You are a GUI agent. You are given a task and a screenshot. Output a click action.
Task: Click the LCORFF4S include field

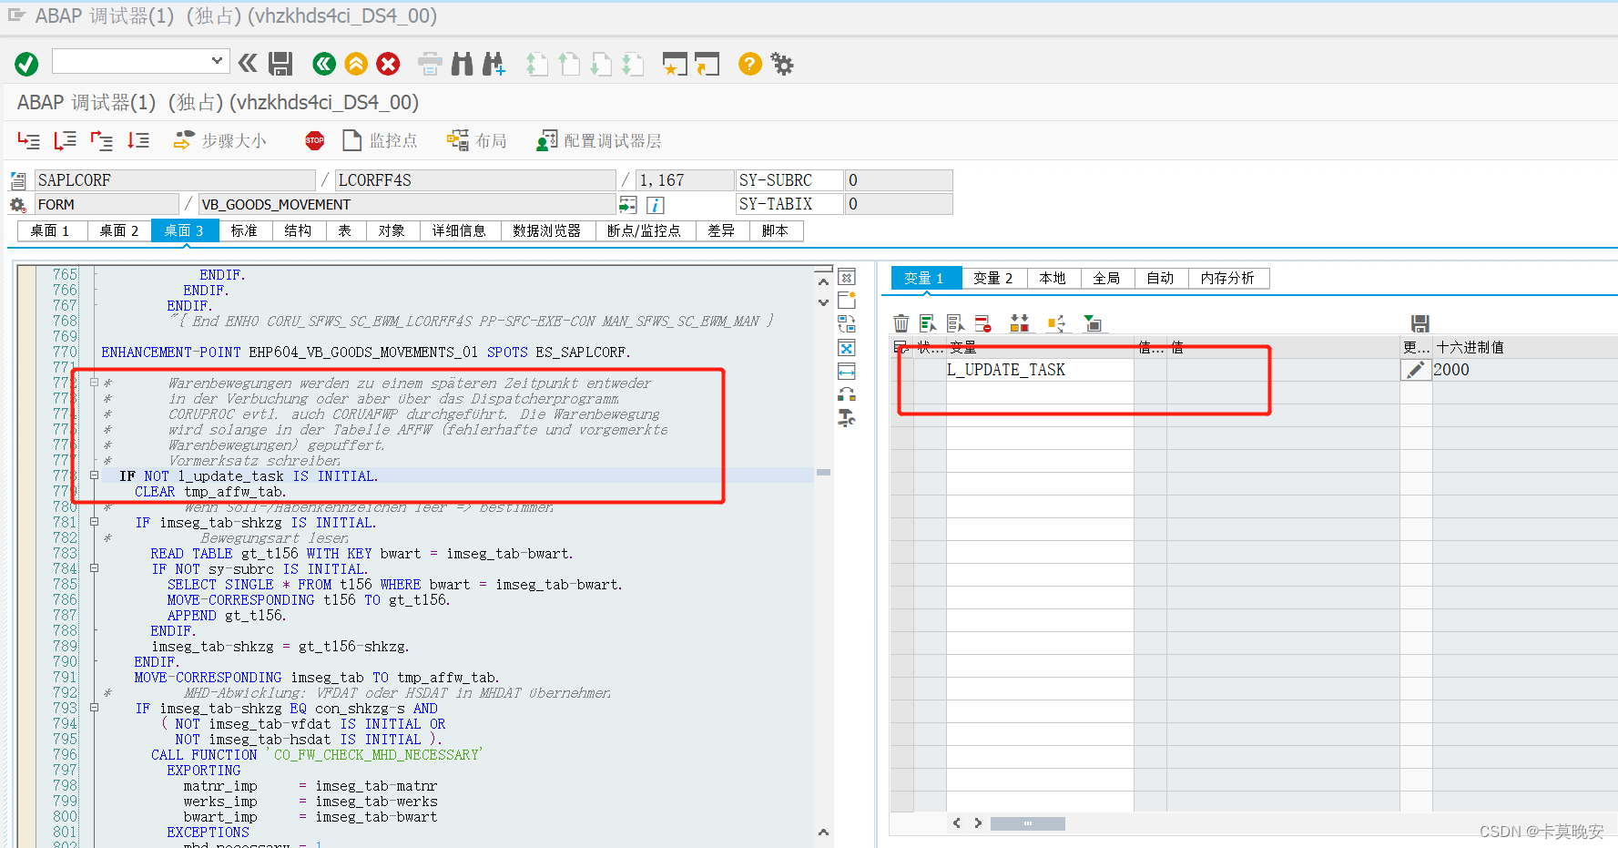pyautogui.click(x=475, y=180)
